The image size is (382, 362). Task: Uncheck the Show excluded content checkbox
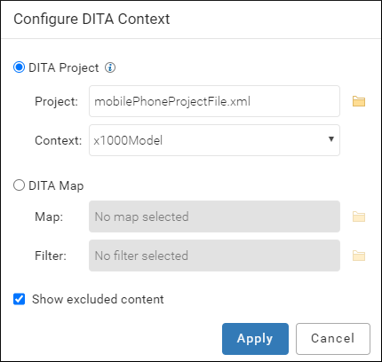pyautogui.click(x=20, y=299)
